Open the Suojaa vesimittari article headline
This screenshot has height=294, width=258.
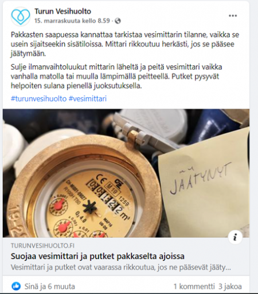(97, 256)
